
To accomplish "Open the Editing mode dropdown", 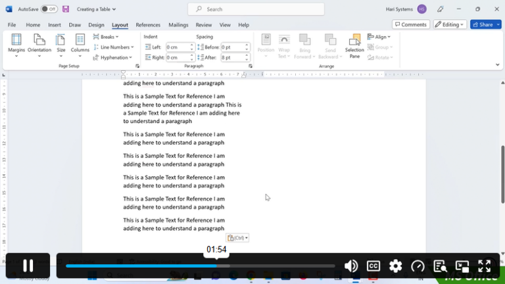I will pos(450,24).
